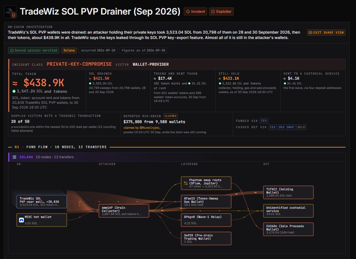356x259 pixels.
Task: Click the "PRIVATE-KEY-COMPROMISE" incident class
Action: pyautogui.click(x=79, y=64)
